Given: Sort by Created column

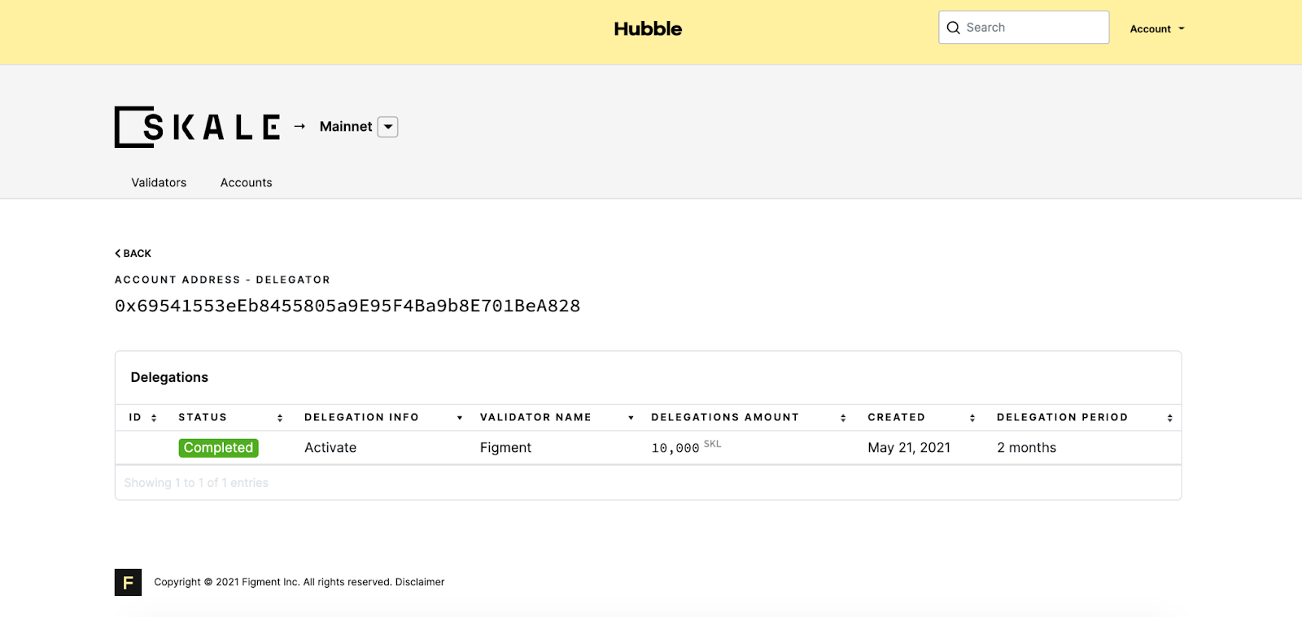Looking at the screenshot, I should (x=921, y=418).
